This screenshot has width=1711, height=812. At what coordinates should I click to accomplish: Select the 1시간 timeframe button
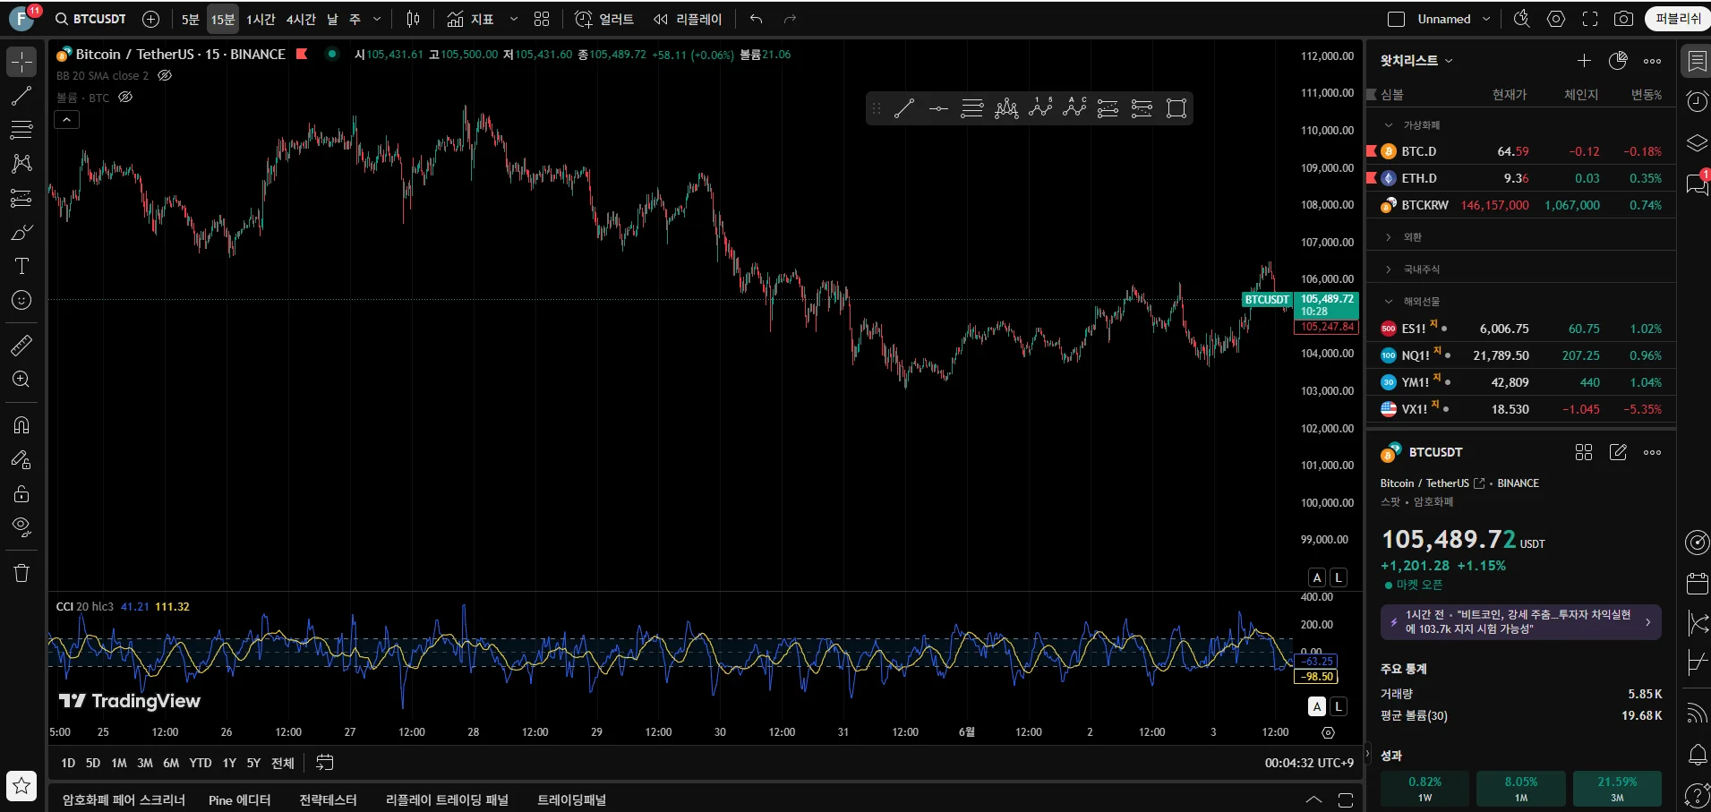[261, 19]
